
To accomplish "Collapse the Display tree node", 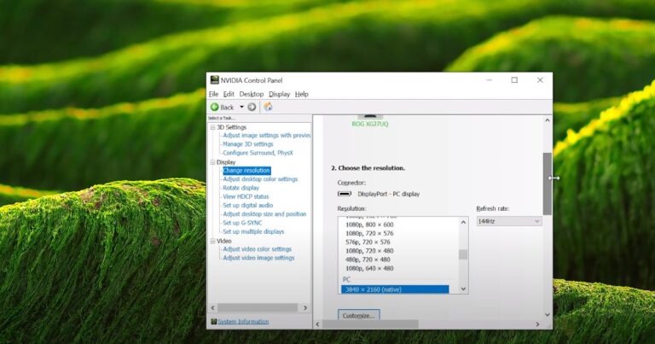I will (212, 161).
